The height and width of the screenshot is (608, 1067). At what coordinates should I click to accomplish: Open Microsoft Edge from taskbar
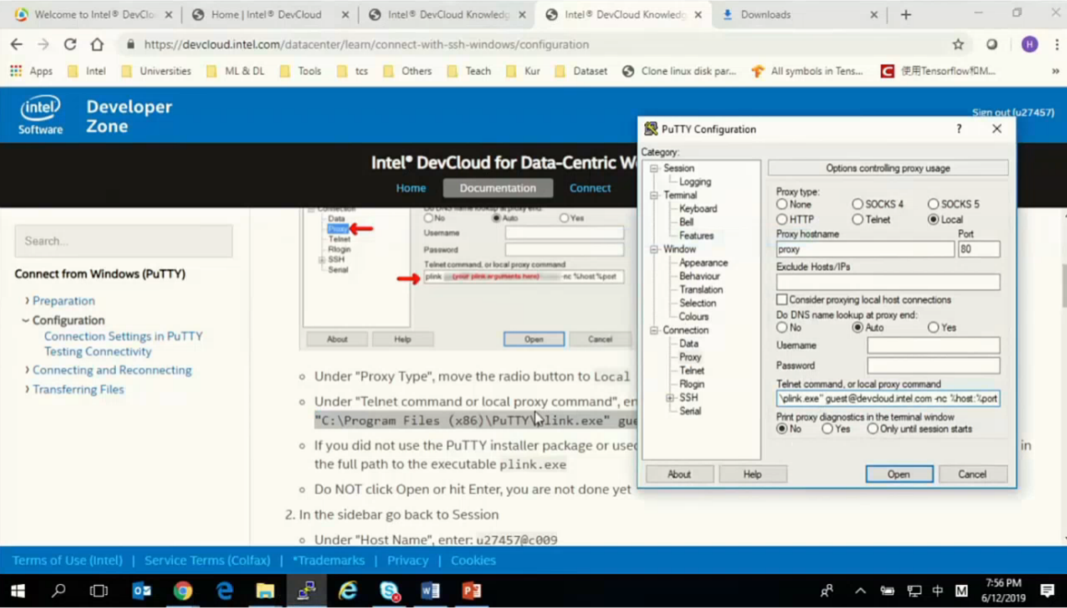coord(224,590)
